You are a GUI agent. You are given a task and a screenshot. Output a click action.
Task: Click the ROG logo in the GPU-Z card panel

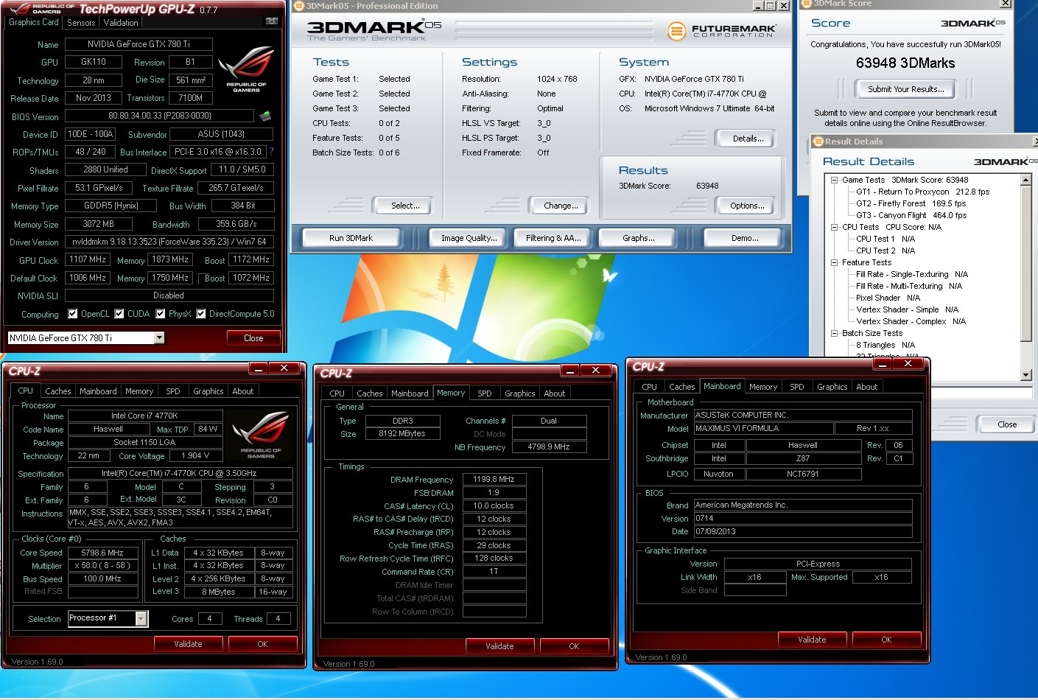[x=247, y=69]
